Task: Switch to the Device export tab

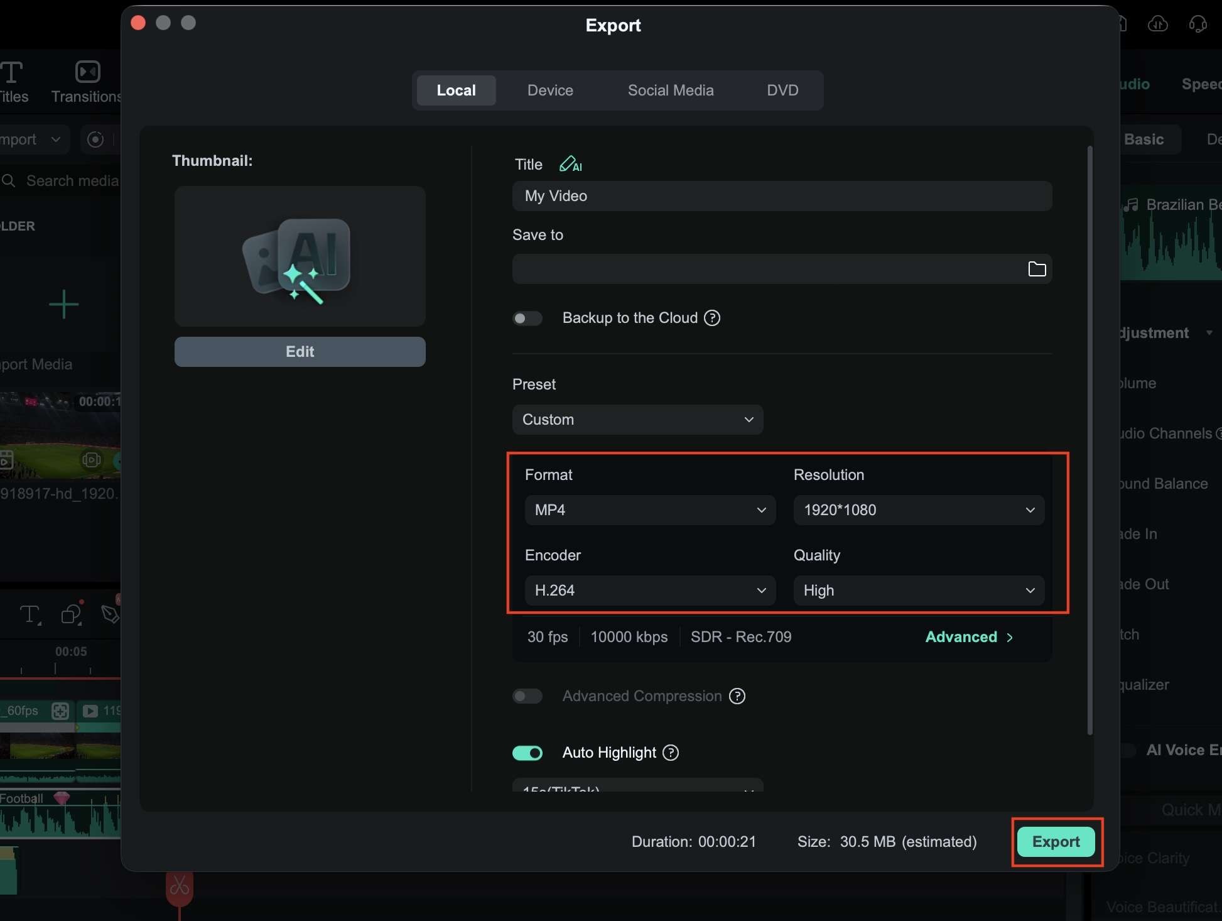Action: click(x=550, y=90)
